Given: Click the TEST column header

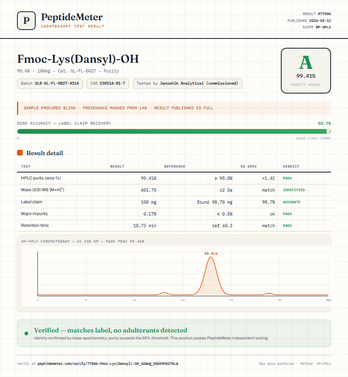Looking at the screenshot, I should tap(26, 166).
